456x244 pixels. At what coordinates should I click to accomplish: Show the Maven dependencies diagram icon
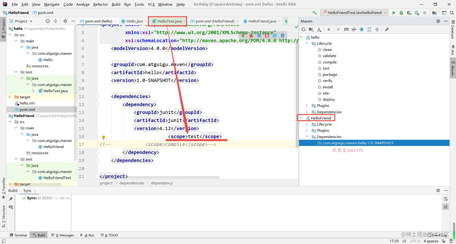[x=369, y=29]
